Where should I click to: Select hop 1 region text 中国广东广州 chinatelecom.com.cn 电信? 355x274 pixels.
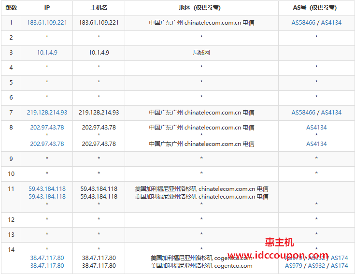[201, 23]
